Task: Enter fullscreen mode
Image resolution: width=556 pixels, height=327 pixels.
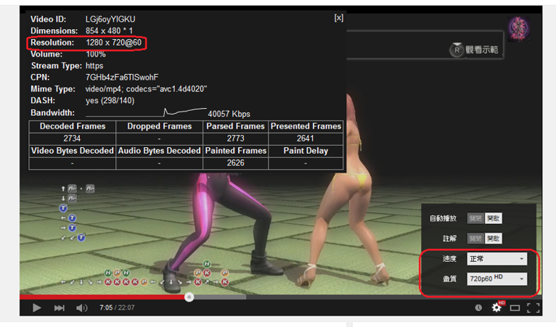Action: point(533,308)
